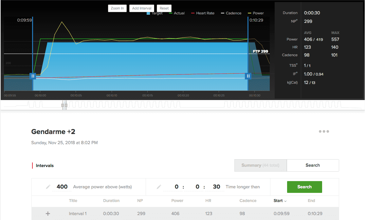365x220 pixels.
Task: Sort intervals by Start column
Action: pyautogui.click(x=280, y=201)
